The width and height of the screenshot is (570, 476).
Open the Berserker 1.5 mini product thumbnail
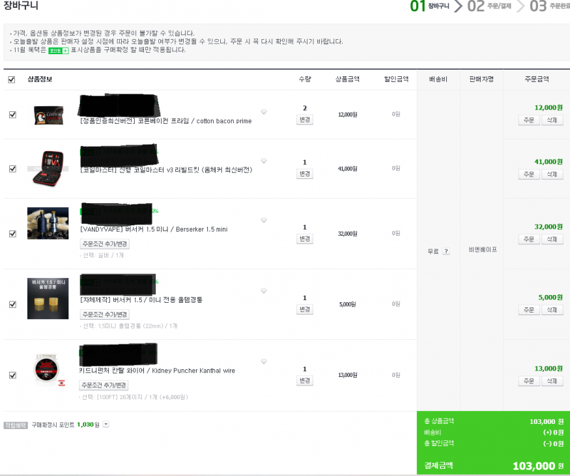click(x=48, y=223)
